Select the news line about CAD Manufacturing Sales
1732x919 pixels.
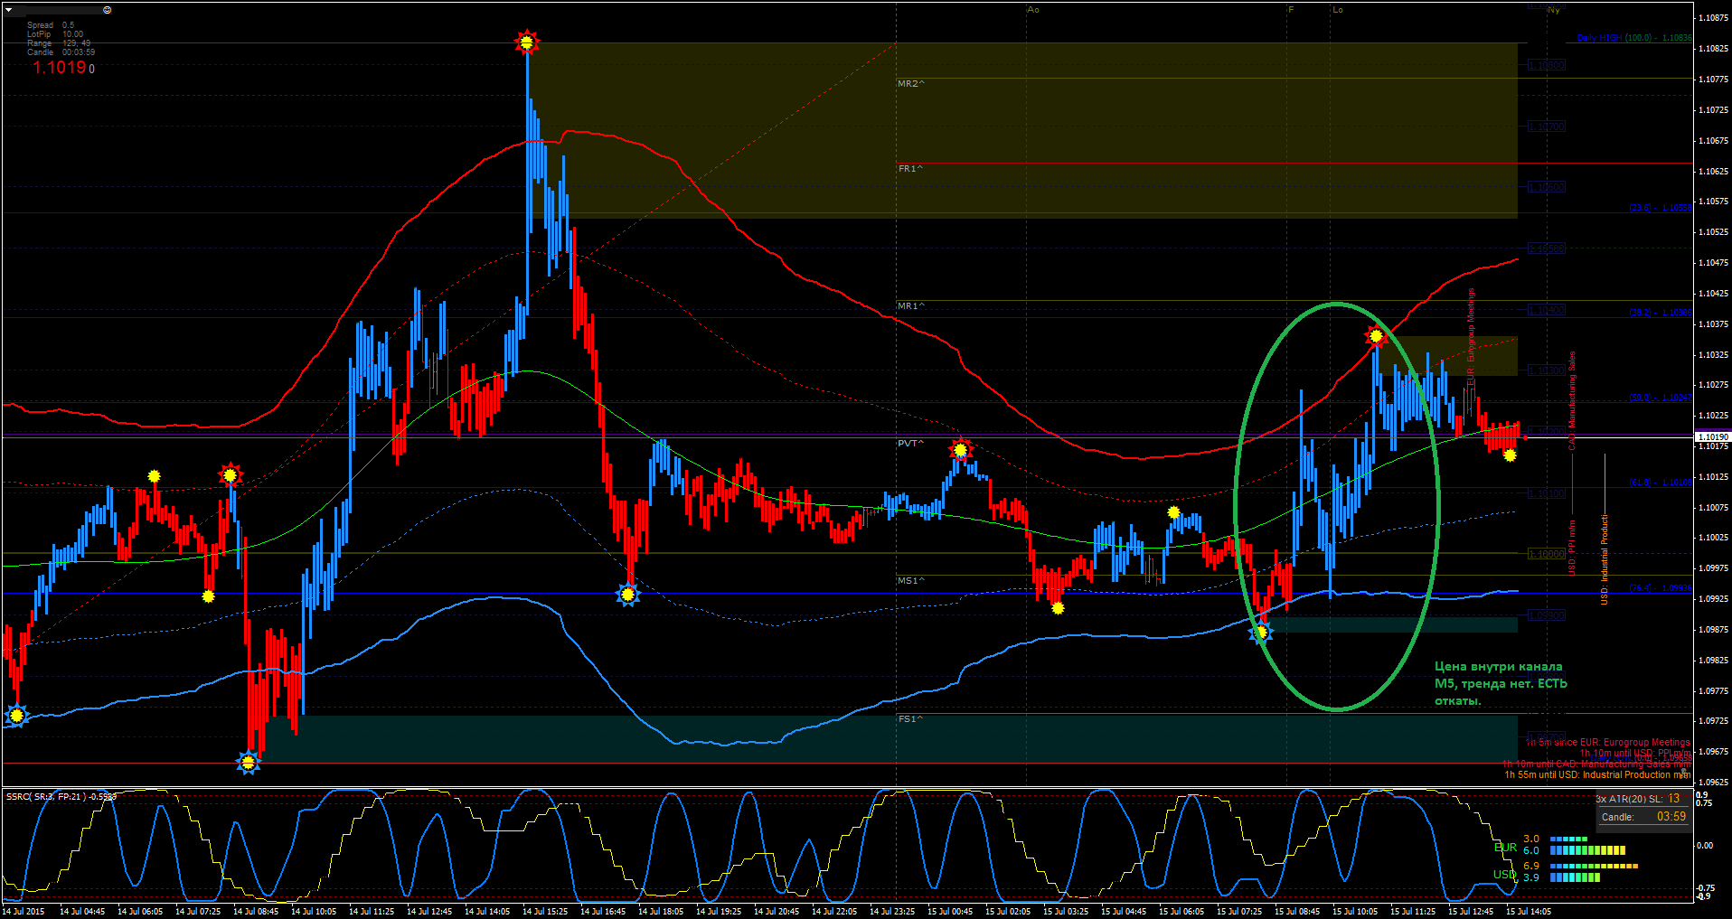tap(1596, 764)
